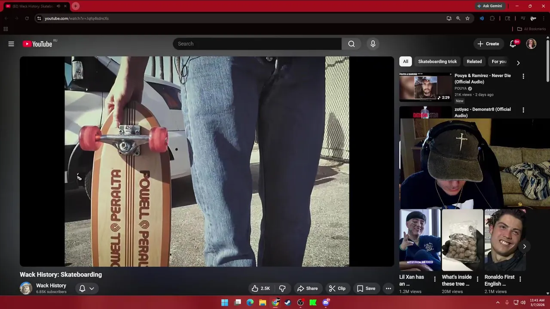Open Pouya & Ramirez Never Die thumbnail
This screenshot has height=309, width=550.
pyautogui.click(x=425, y=87)
